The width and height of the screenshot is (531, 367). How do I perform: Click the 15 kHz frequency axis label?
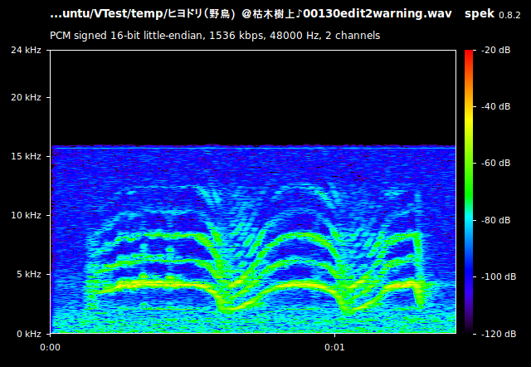coord(26,157)
